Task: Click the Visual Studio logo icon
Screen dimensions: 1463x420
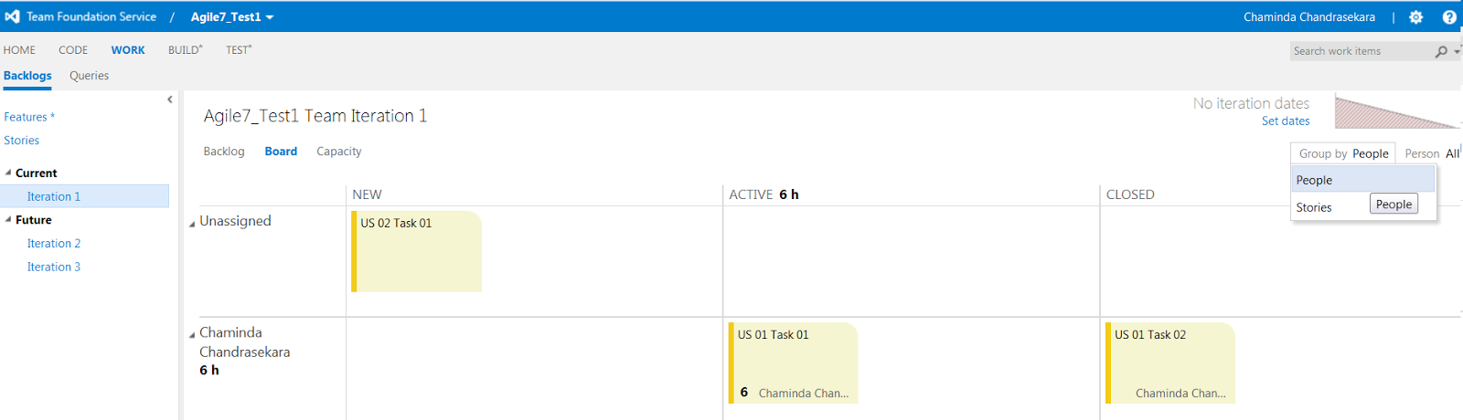Action: pos(12,16)
